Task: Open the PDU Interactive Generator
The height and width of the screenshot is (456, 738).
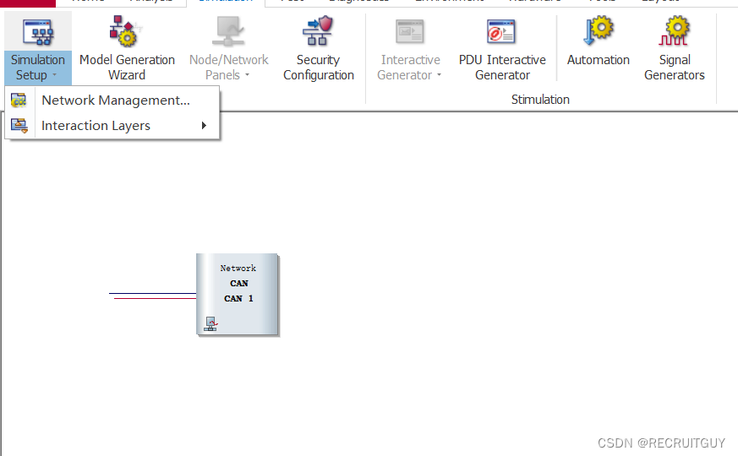Action: pyautogui.click(x=502, y=49)
